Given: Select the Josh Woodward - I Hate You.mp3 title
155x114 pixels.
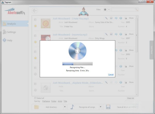Looking at the screenshot, I should click(x=71, y=19).
